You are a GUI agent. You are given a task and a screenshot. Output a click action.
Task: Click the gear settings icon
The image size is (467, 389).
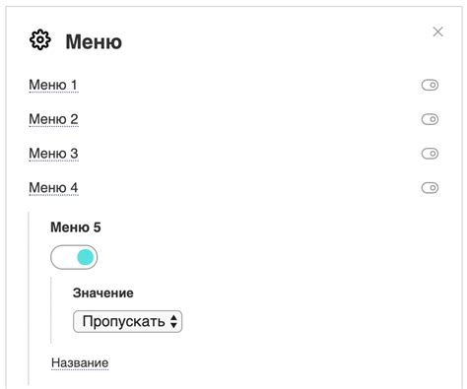pos(40,39)
